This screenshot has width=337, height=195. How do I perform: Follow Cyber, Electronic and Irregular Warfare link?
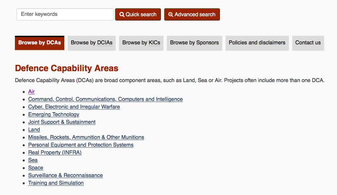[x=74, y=107]
